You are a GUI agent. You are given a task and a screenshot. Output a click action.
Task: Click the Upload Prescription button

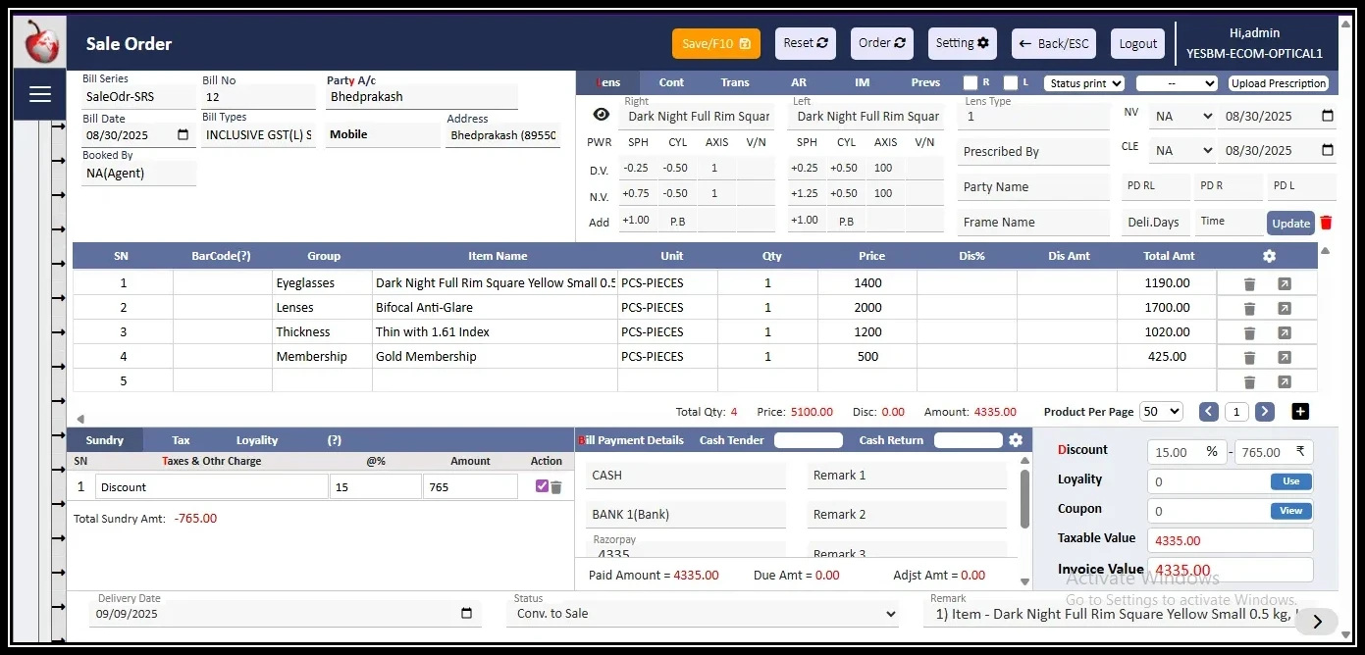1279,82
